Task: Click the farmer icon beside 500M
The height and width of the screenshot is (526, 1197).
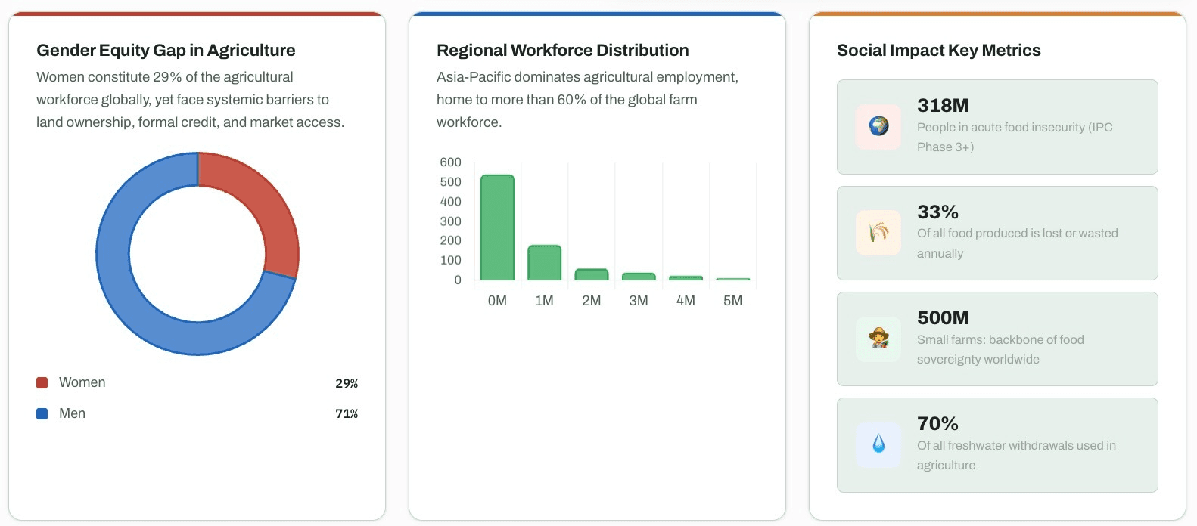Action: click(878, 339)
